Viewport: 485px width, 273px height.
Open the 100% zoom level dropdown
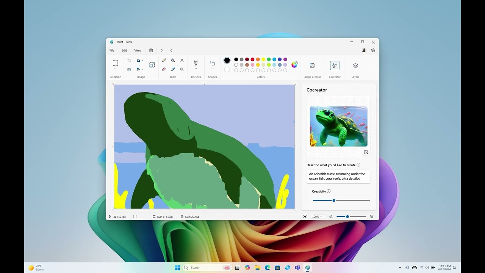tap(317, 217)
